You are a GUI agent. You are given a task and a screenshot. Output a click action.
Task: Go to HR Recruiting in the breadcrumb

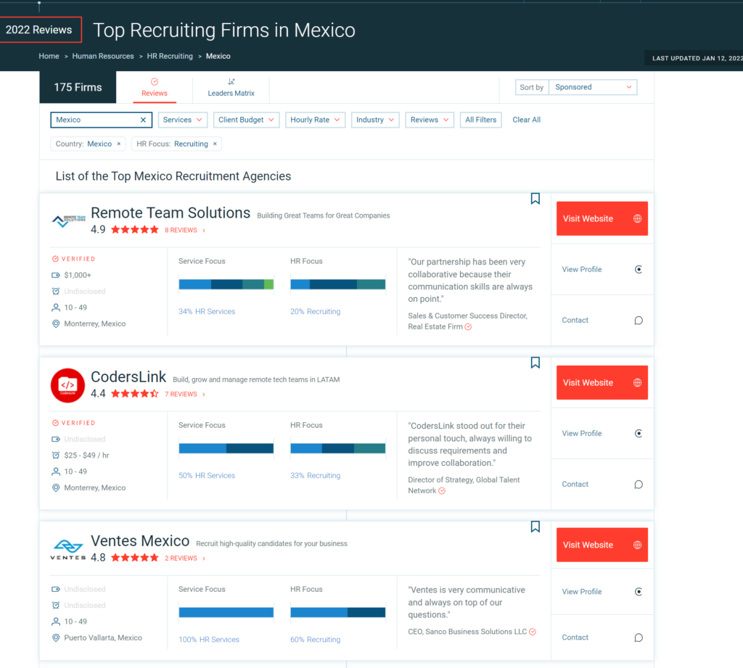click(x=170, y=56)
